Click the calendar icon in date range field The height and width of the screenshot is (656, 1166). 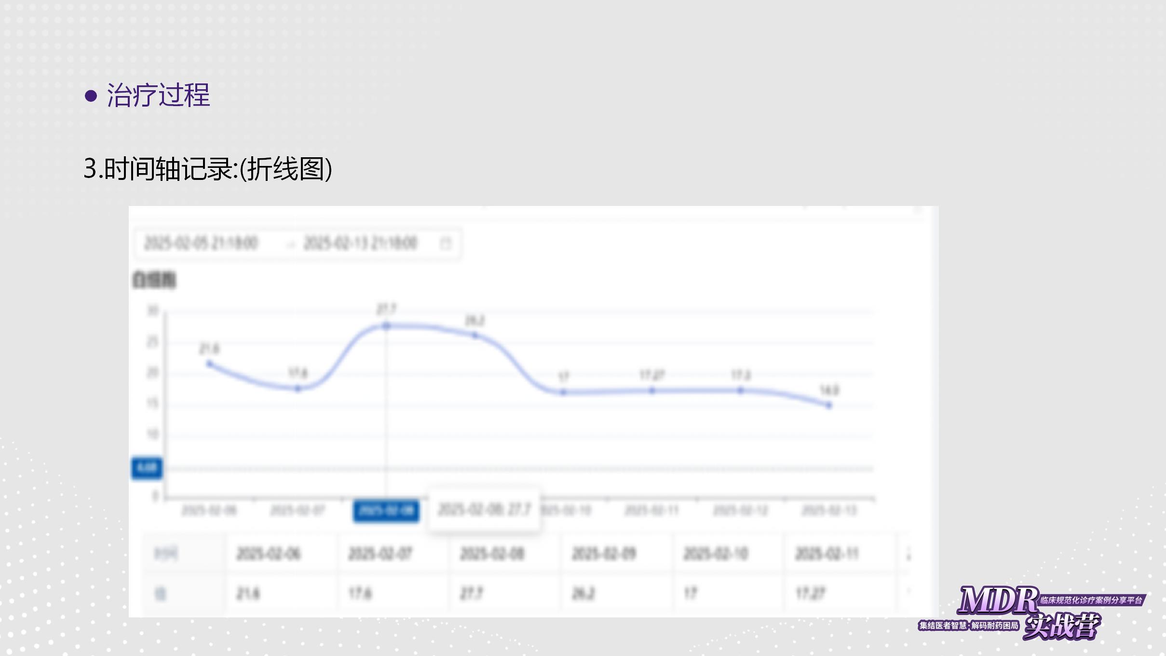[446, 243]
